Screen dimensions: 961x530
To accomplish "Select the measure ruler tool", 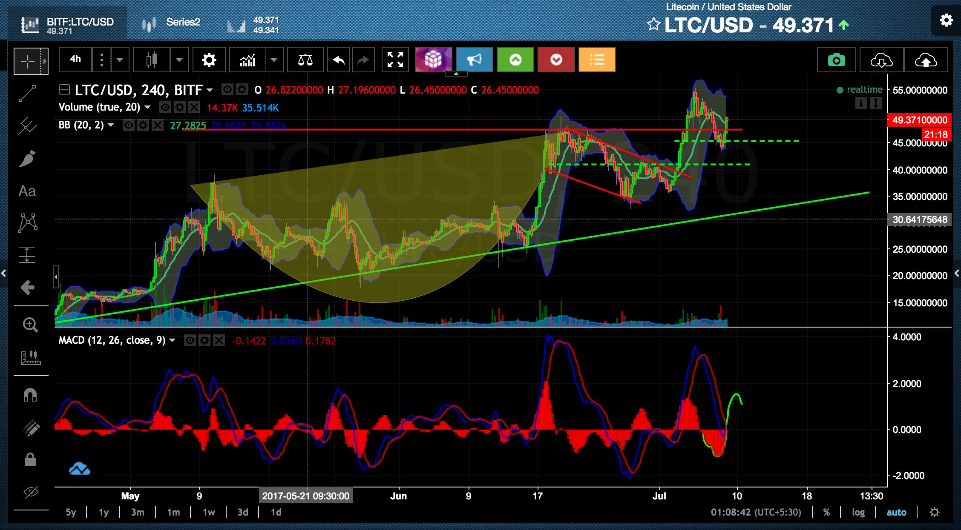I will tap(30, 357).
